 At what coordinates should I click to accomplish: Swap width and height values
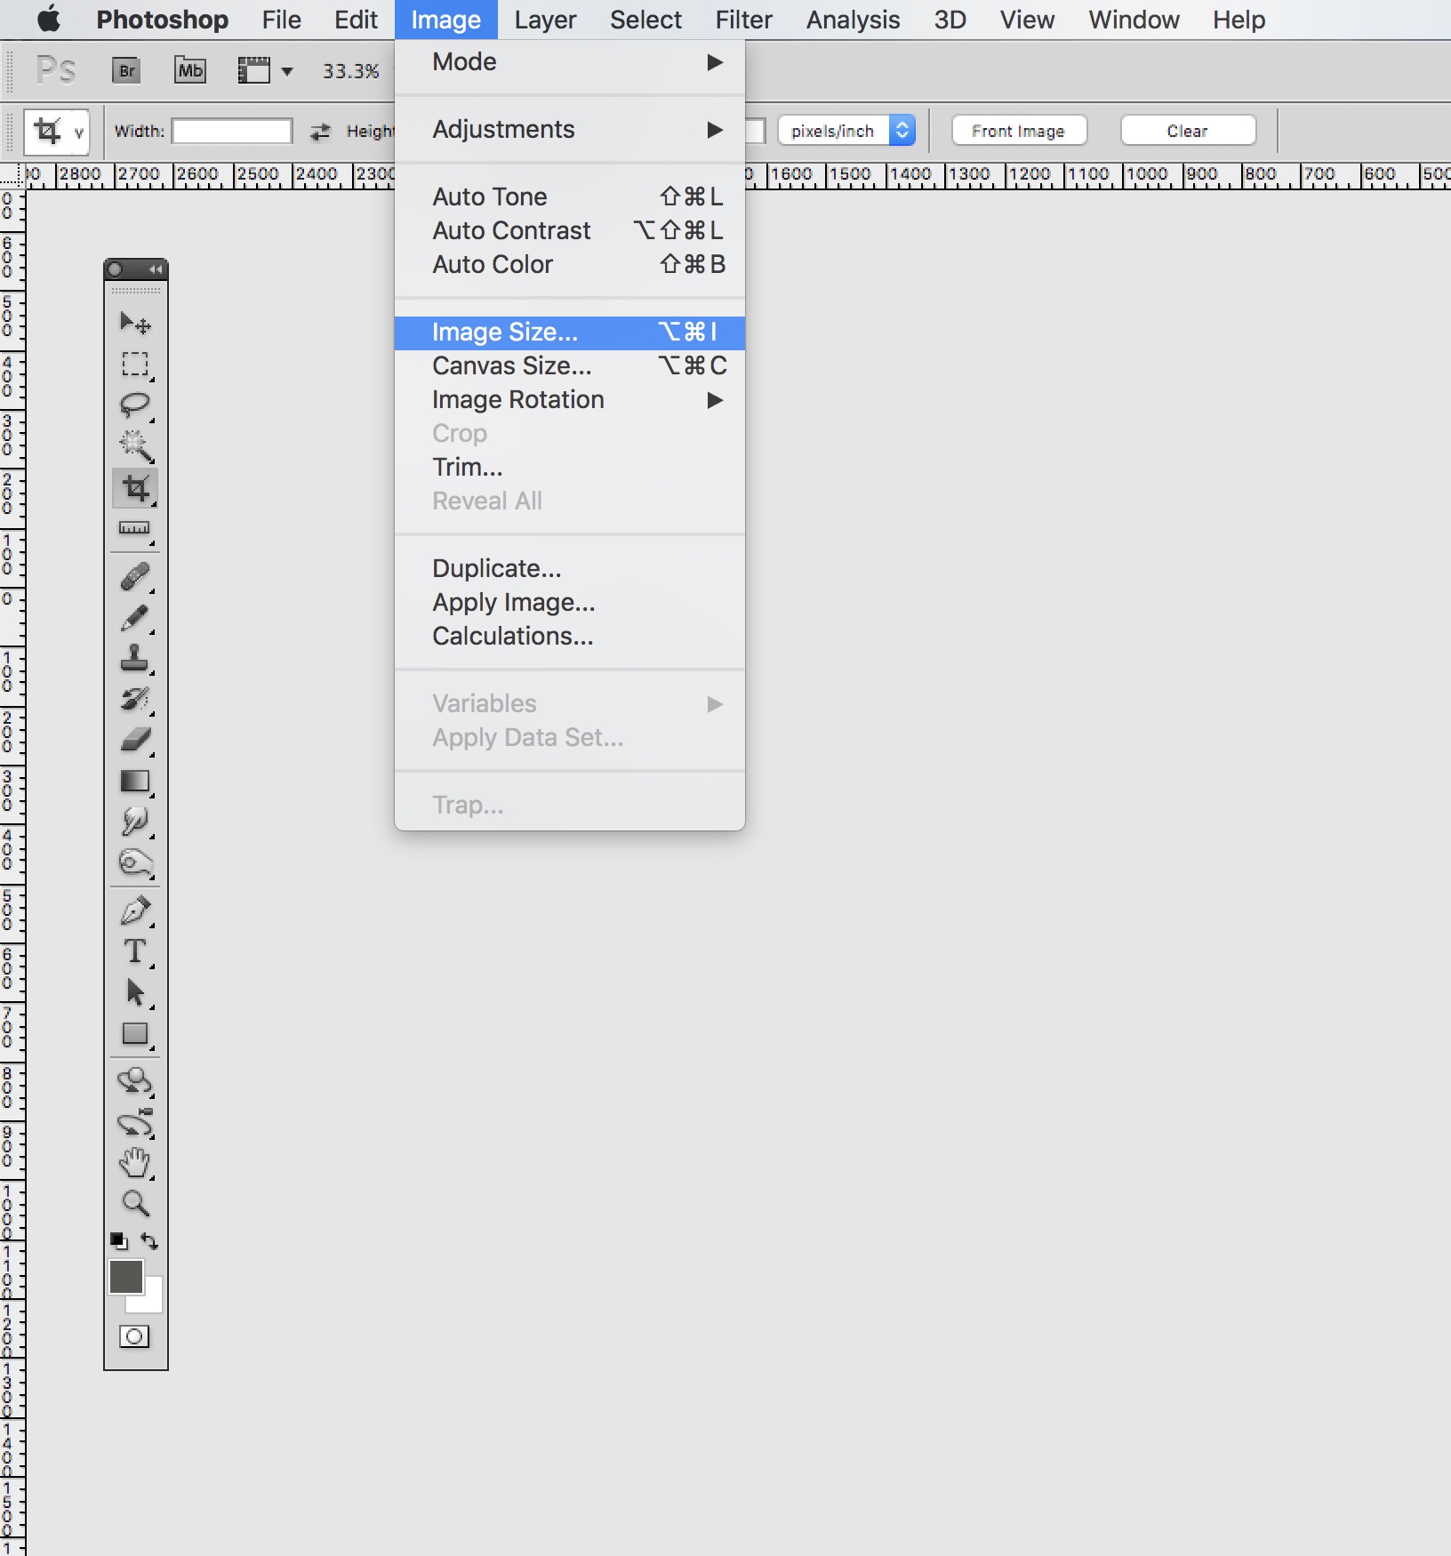coord(319,132)
